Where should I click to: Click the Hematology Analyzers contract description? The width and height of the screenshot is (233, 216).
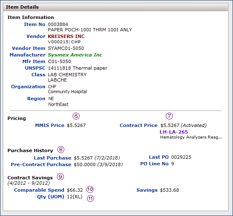(x=191, y=137)
